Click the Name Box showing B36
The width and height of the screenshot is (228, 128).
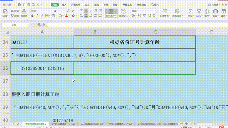coord(14,25)
